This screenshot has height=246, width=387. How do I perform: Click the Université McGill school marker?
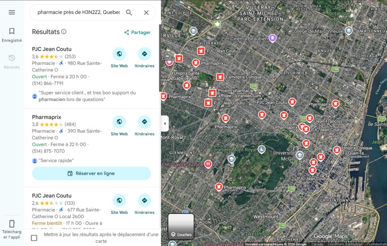[x=300, y=155]
